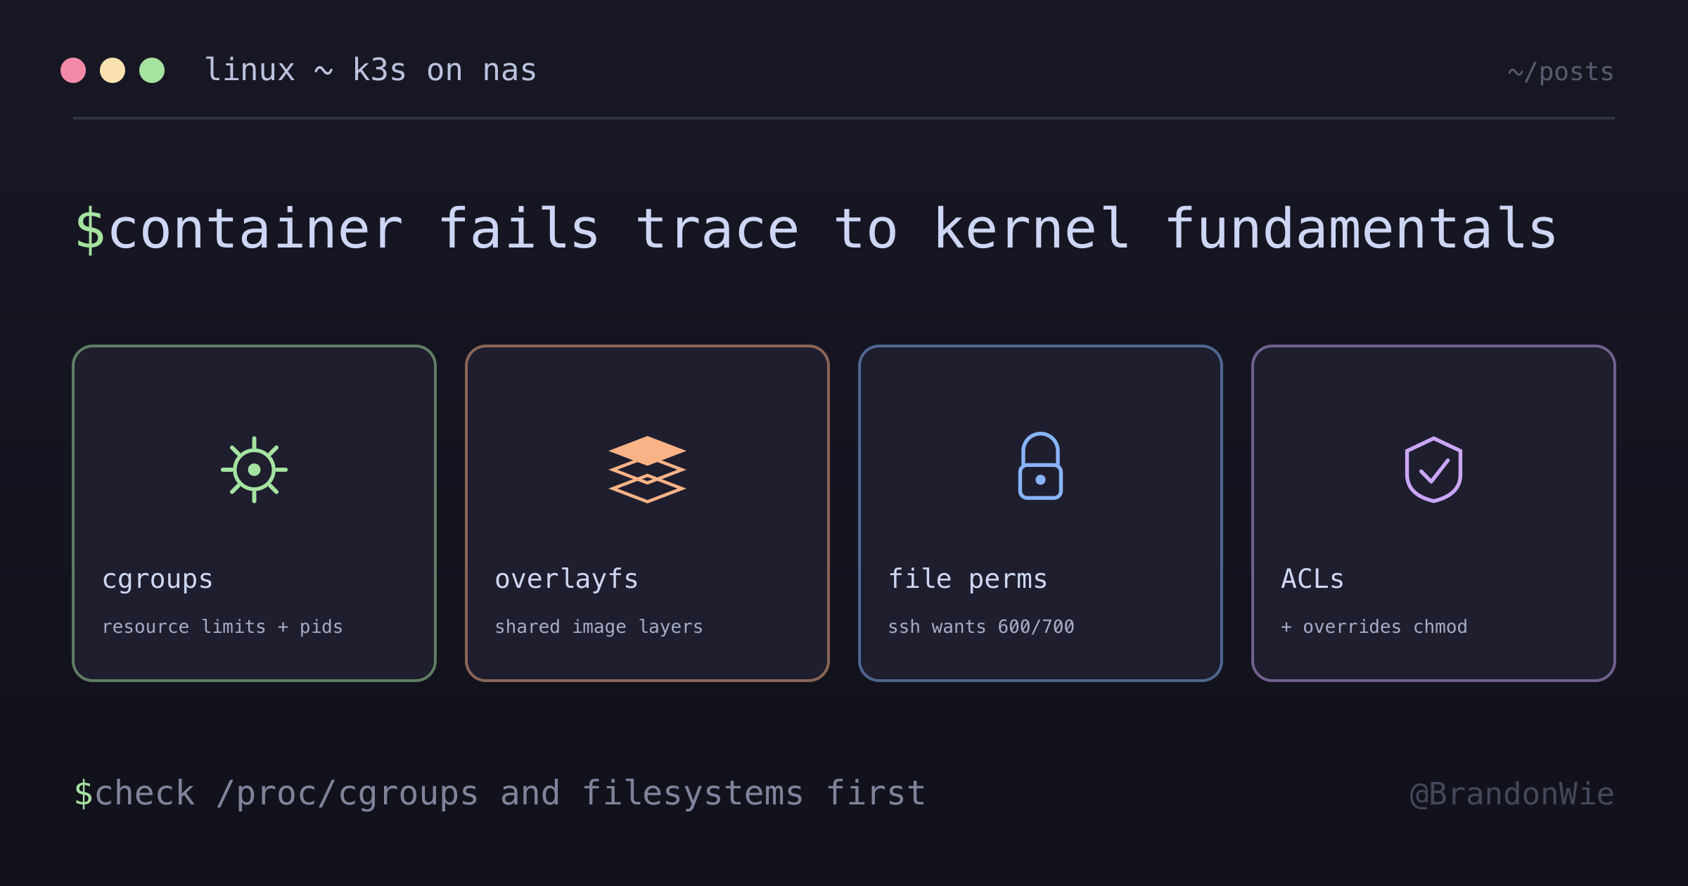Select the ACLs card title
Image resolution: width=1688 pixels, height=886 pixels.
pyautogui.click(x=1312, y=579)
